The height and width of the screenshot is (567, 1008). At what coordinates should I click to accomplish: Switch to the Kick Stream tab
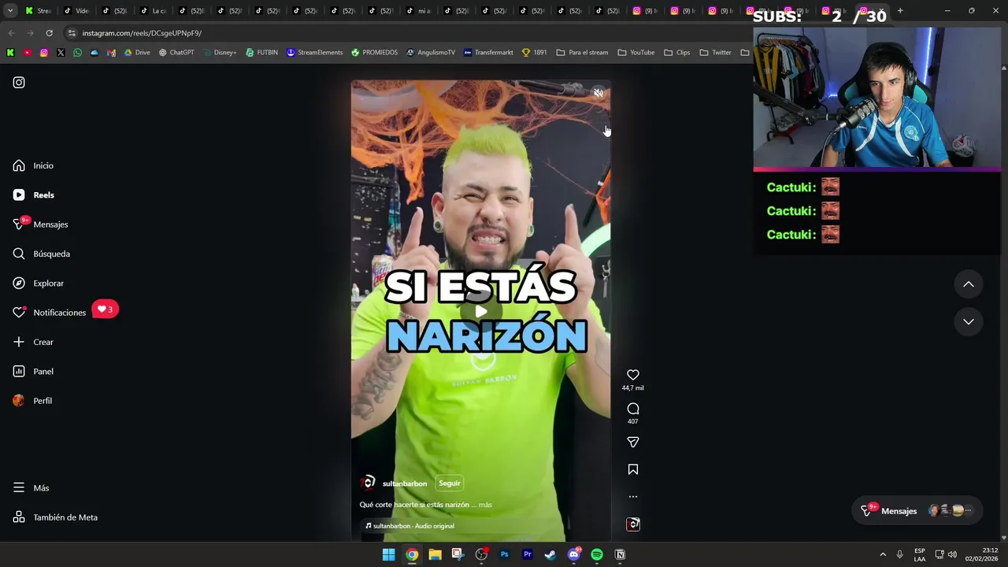point(38,11)
